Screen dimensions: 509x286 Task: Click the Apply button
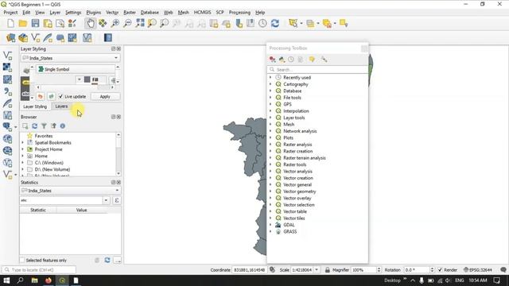coord(105,97)
